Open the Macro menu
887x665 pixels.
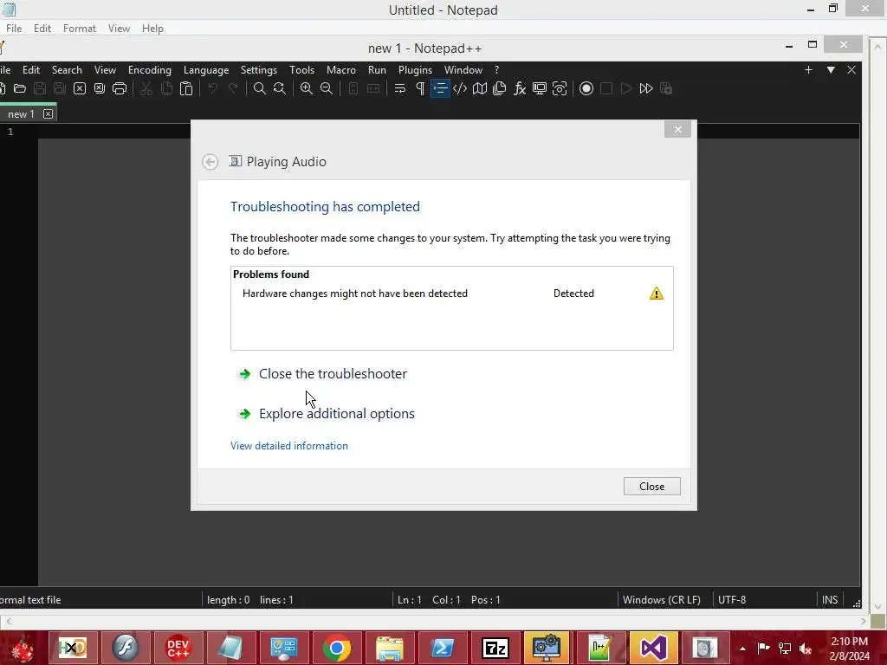tap(341, 69)
